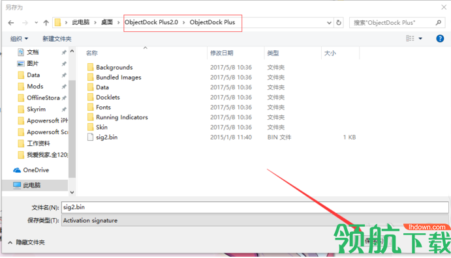Viewport: 451px width, 258px height.
Task: Click the sig2.bin file icon
Action: pyautogui.click(x=90, y=137)
